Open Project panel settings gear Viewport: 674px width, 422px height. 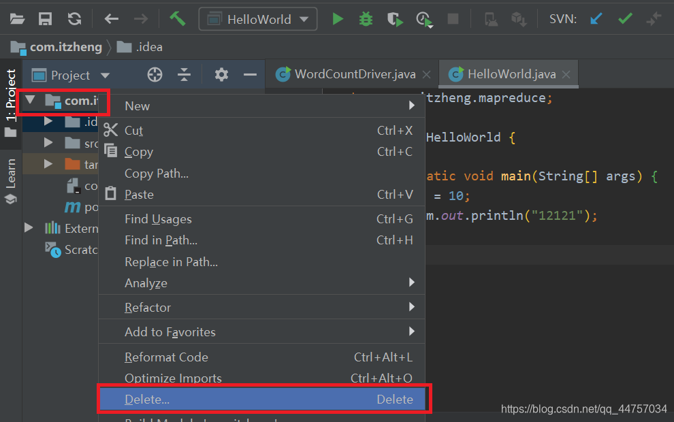point(221,75)
